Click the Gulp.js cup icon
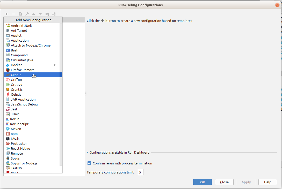The width and height of the screenshot is (282, 189). [8, 94]
